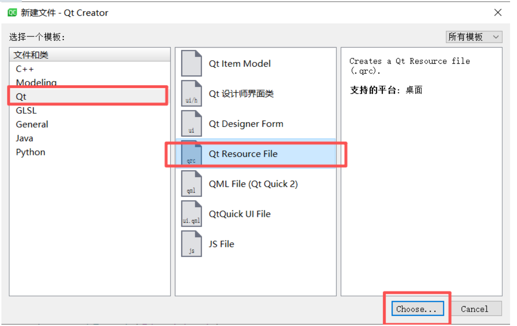The height and width of the screenshot is (326, 517).
Task: Choose the QtQuick UI File template
Action: pos(256,214)
